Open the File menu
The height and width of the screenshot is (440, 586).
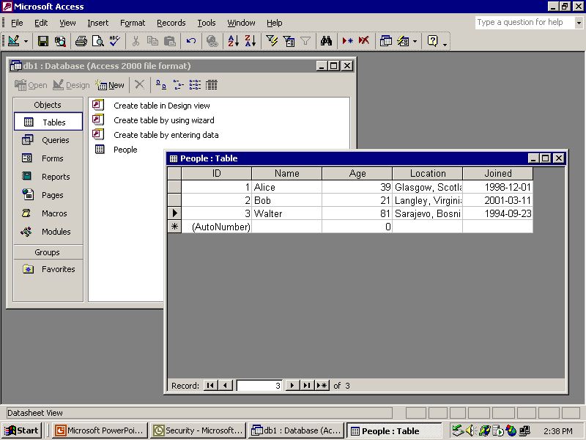click(x=17, y=23)
